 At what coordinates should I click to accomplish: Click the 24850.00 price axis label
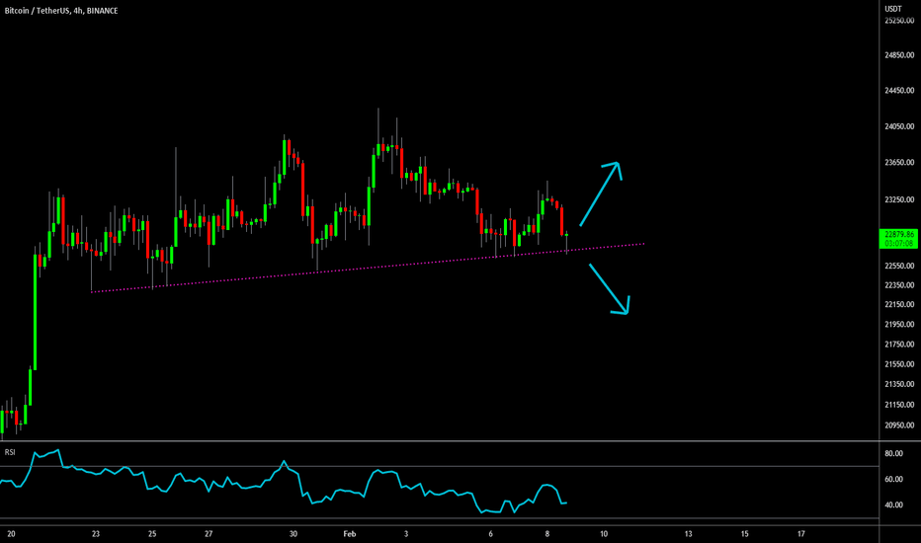pyautogui.click(x=899, y=55)
